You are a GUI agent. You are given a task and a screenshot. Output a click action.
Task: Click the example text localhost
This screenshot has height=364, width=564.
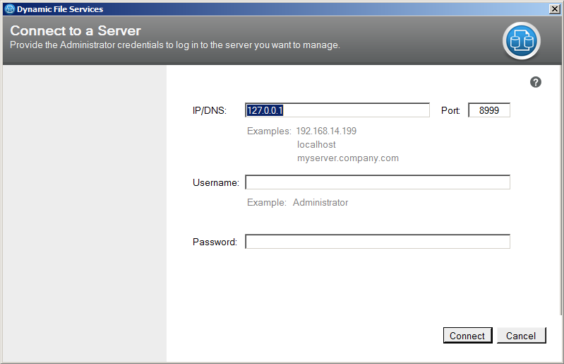(x=316, y=144)
